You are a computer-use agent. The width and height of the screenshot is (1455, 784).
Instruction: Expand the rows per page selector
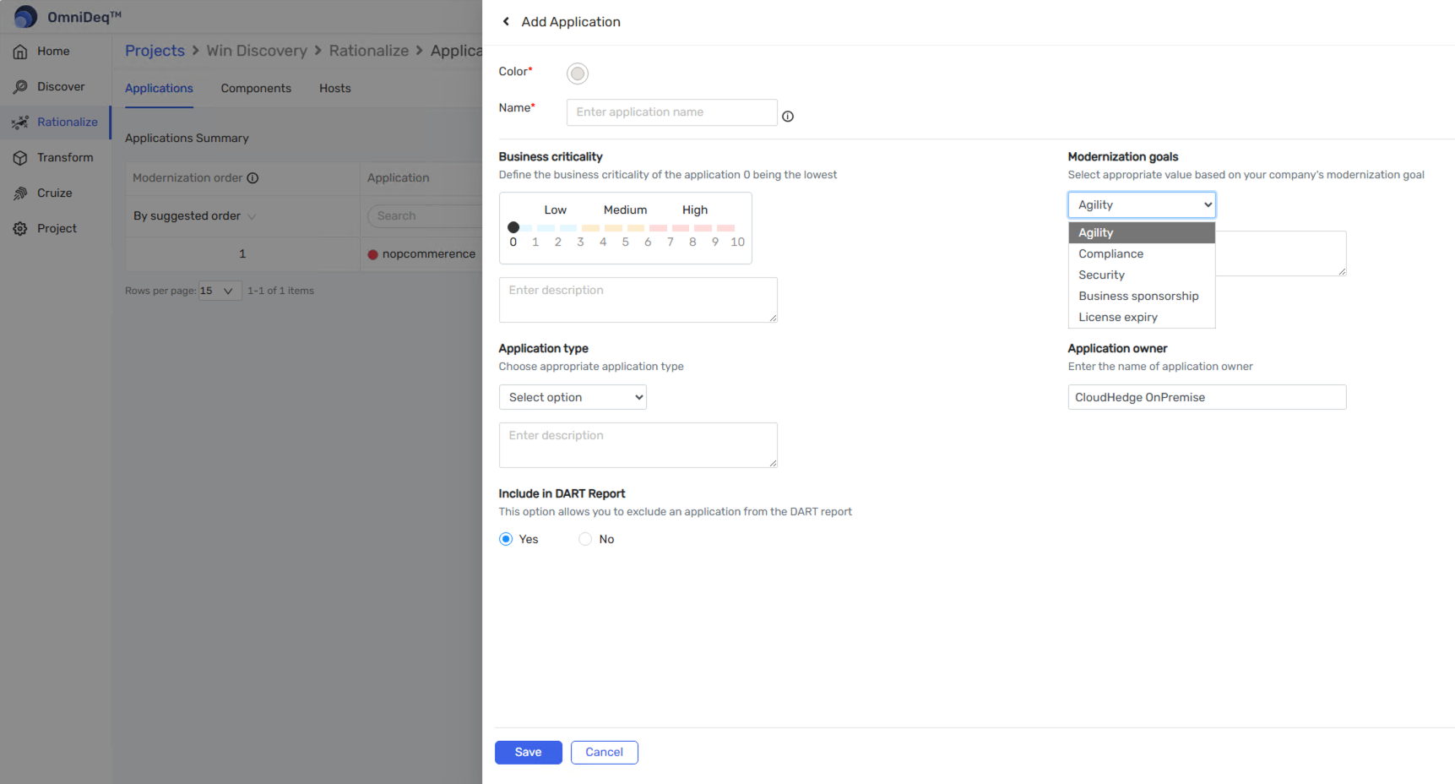219,290
